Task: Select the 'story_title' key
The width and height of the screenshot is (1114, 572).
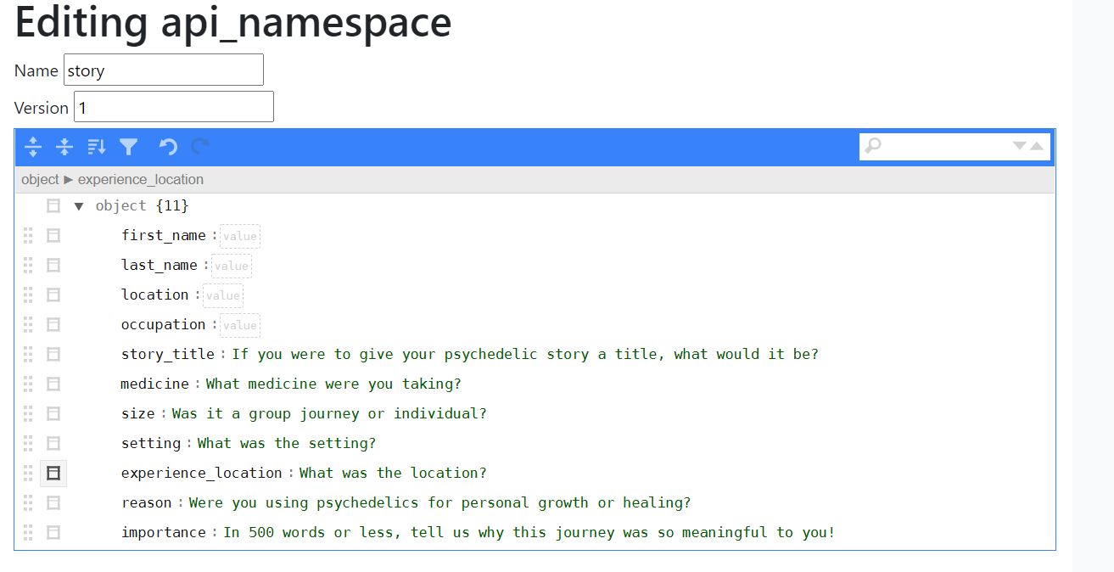Action: pos(168,354)
